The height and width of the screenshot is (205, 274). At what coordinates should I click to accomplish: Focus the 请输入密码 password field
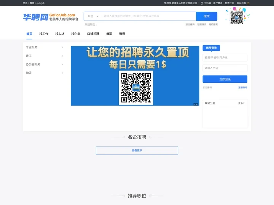click(225, 68)
